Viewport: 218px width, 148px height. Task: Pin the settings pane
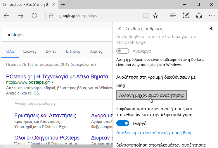click(x=212, y=28)
